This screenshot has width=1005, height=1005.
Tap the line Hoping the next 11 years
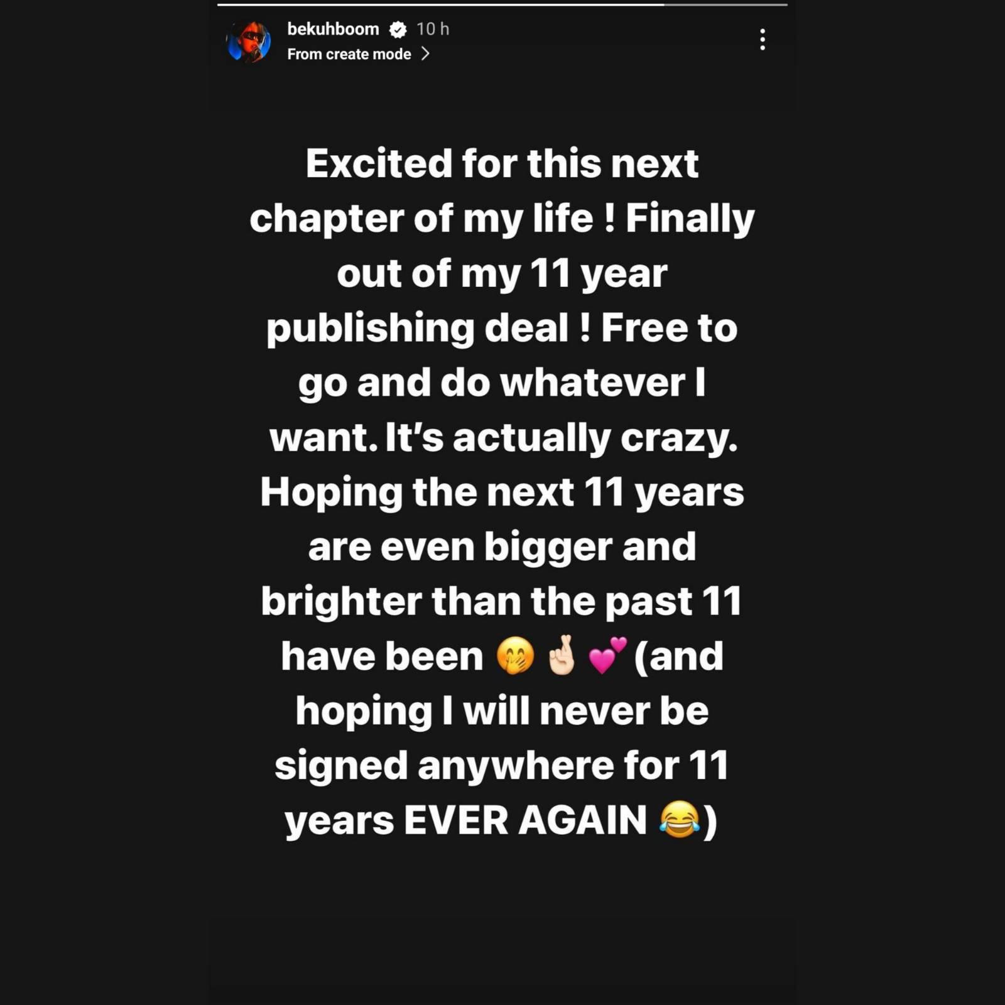502,493
